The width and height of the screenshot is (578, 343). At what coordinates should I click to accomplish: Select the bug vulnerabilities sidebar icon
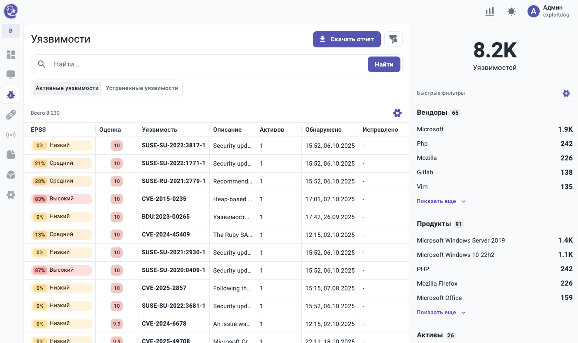(x=11, y=95)
